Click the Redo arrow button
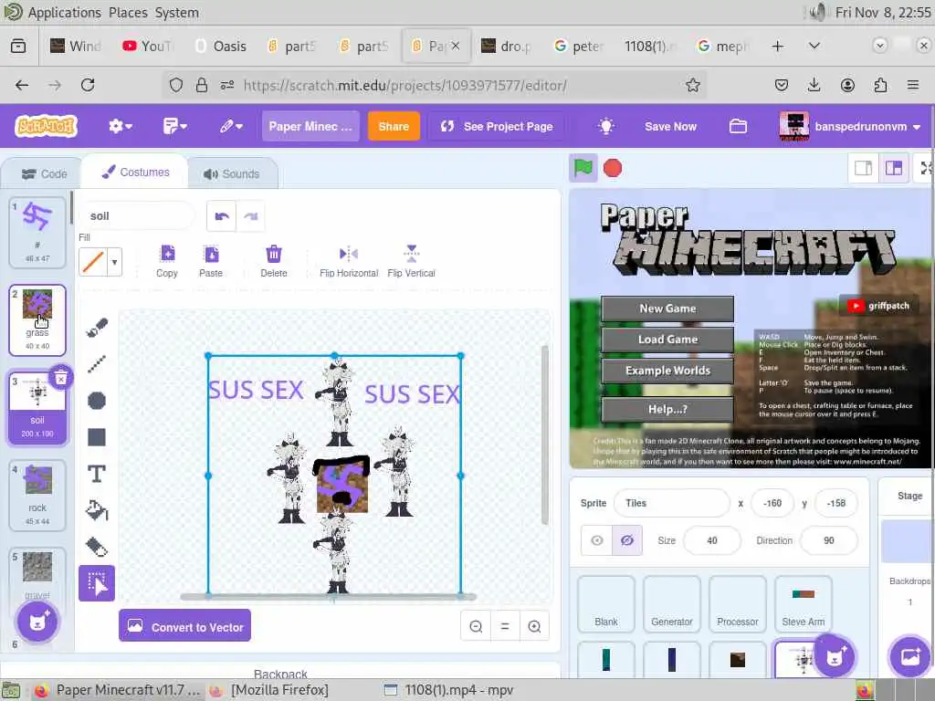The height and width of the screenshot is (701, 935). [x=250, y=216]
